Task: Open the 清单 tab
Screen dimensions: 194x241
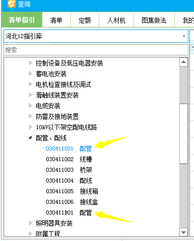Action: tap(56, 20)
